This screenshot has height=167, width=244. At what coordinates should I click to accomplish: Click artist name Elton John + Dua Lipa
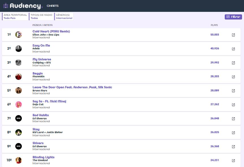point(46,35)
